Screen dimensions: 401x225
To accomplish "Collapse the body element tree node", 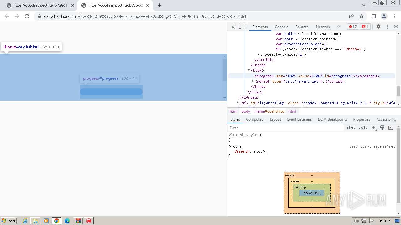I will [x=249, y=70].
